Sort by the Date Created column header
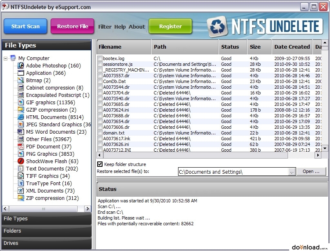Image resolution: width=330 pixels, height=251 pixels. click(x=292, y=47)
